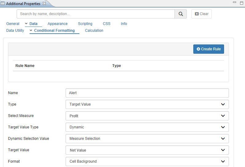245x167 pixels.
Task: Maximize the Additional Properties panel
Action: coord(242,3)
